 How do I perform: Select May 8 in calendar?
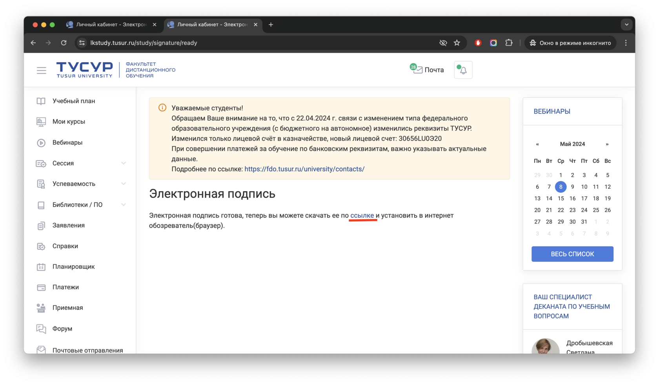tap(561, 187)
